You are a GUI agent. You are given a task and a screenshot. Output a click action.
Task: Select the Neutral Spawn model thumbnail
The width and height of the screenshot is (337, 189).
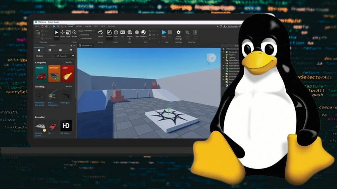pos(40,127)
